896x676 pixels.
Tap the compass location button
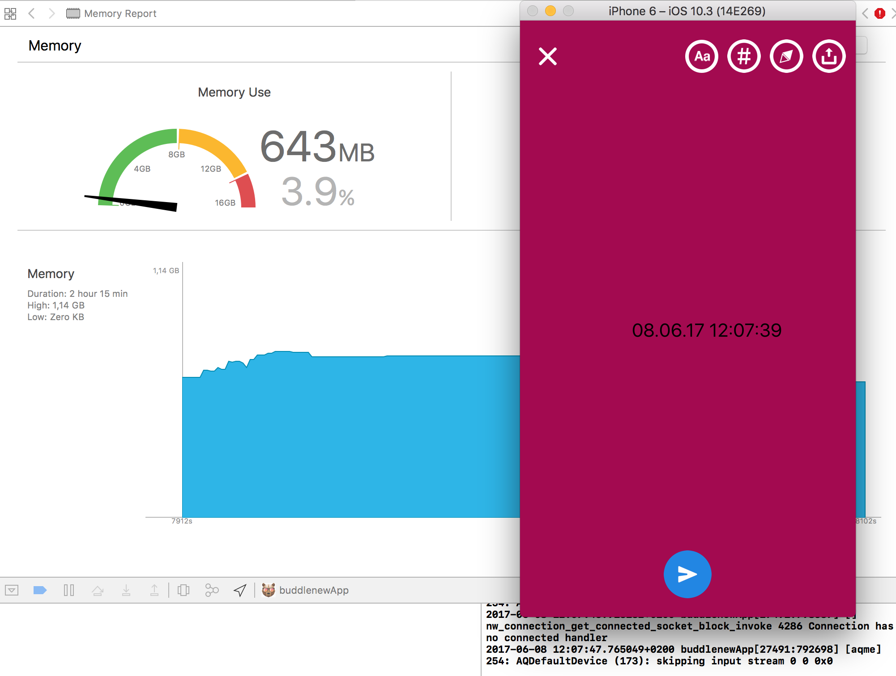click(x=786, y=56)
